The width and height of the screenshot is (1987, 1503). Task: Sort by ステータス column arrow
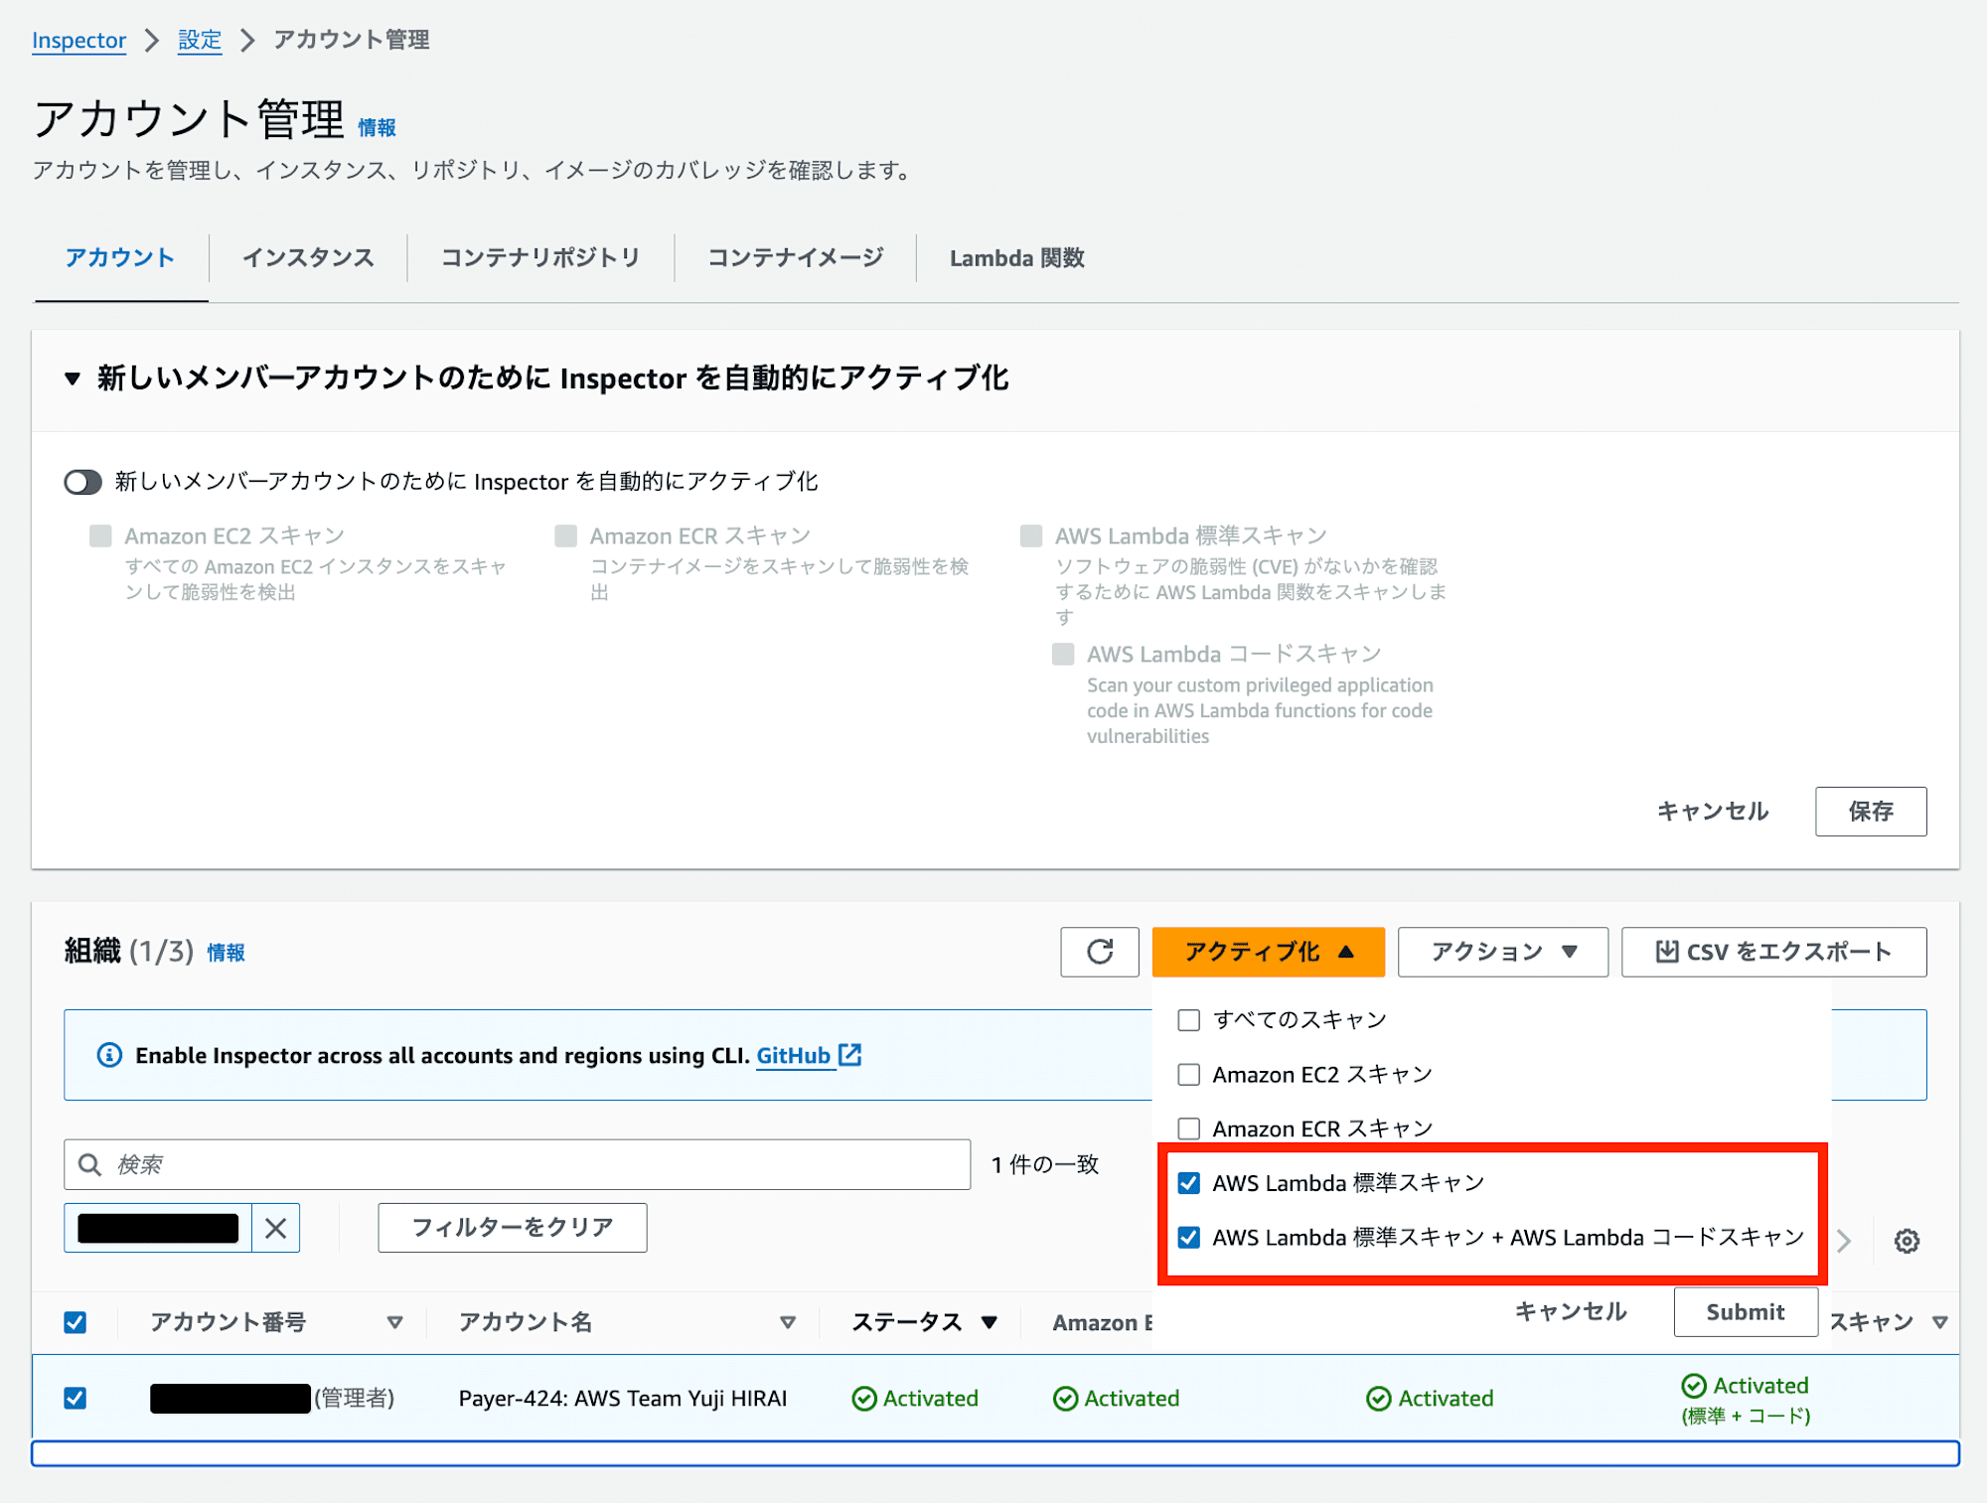[x=989, y=1322]
